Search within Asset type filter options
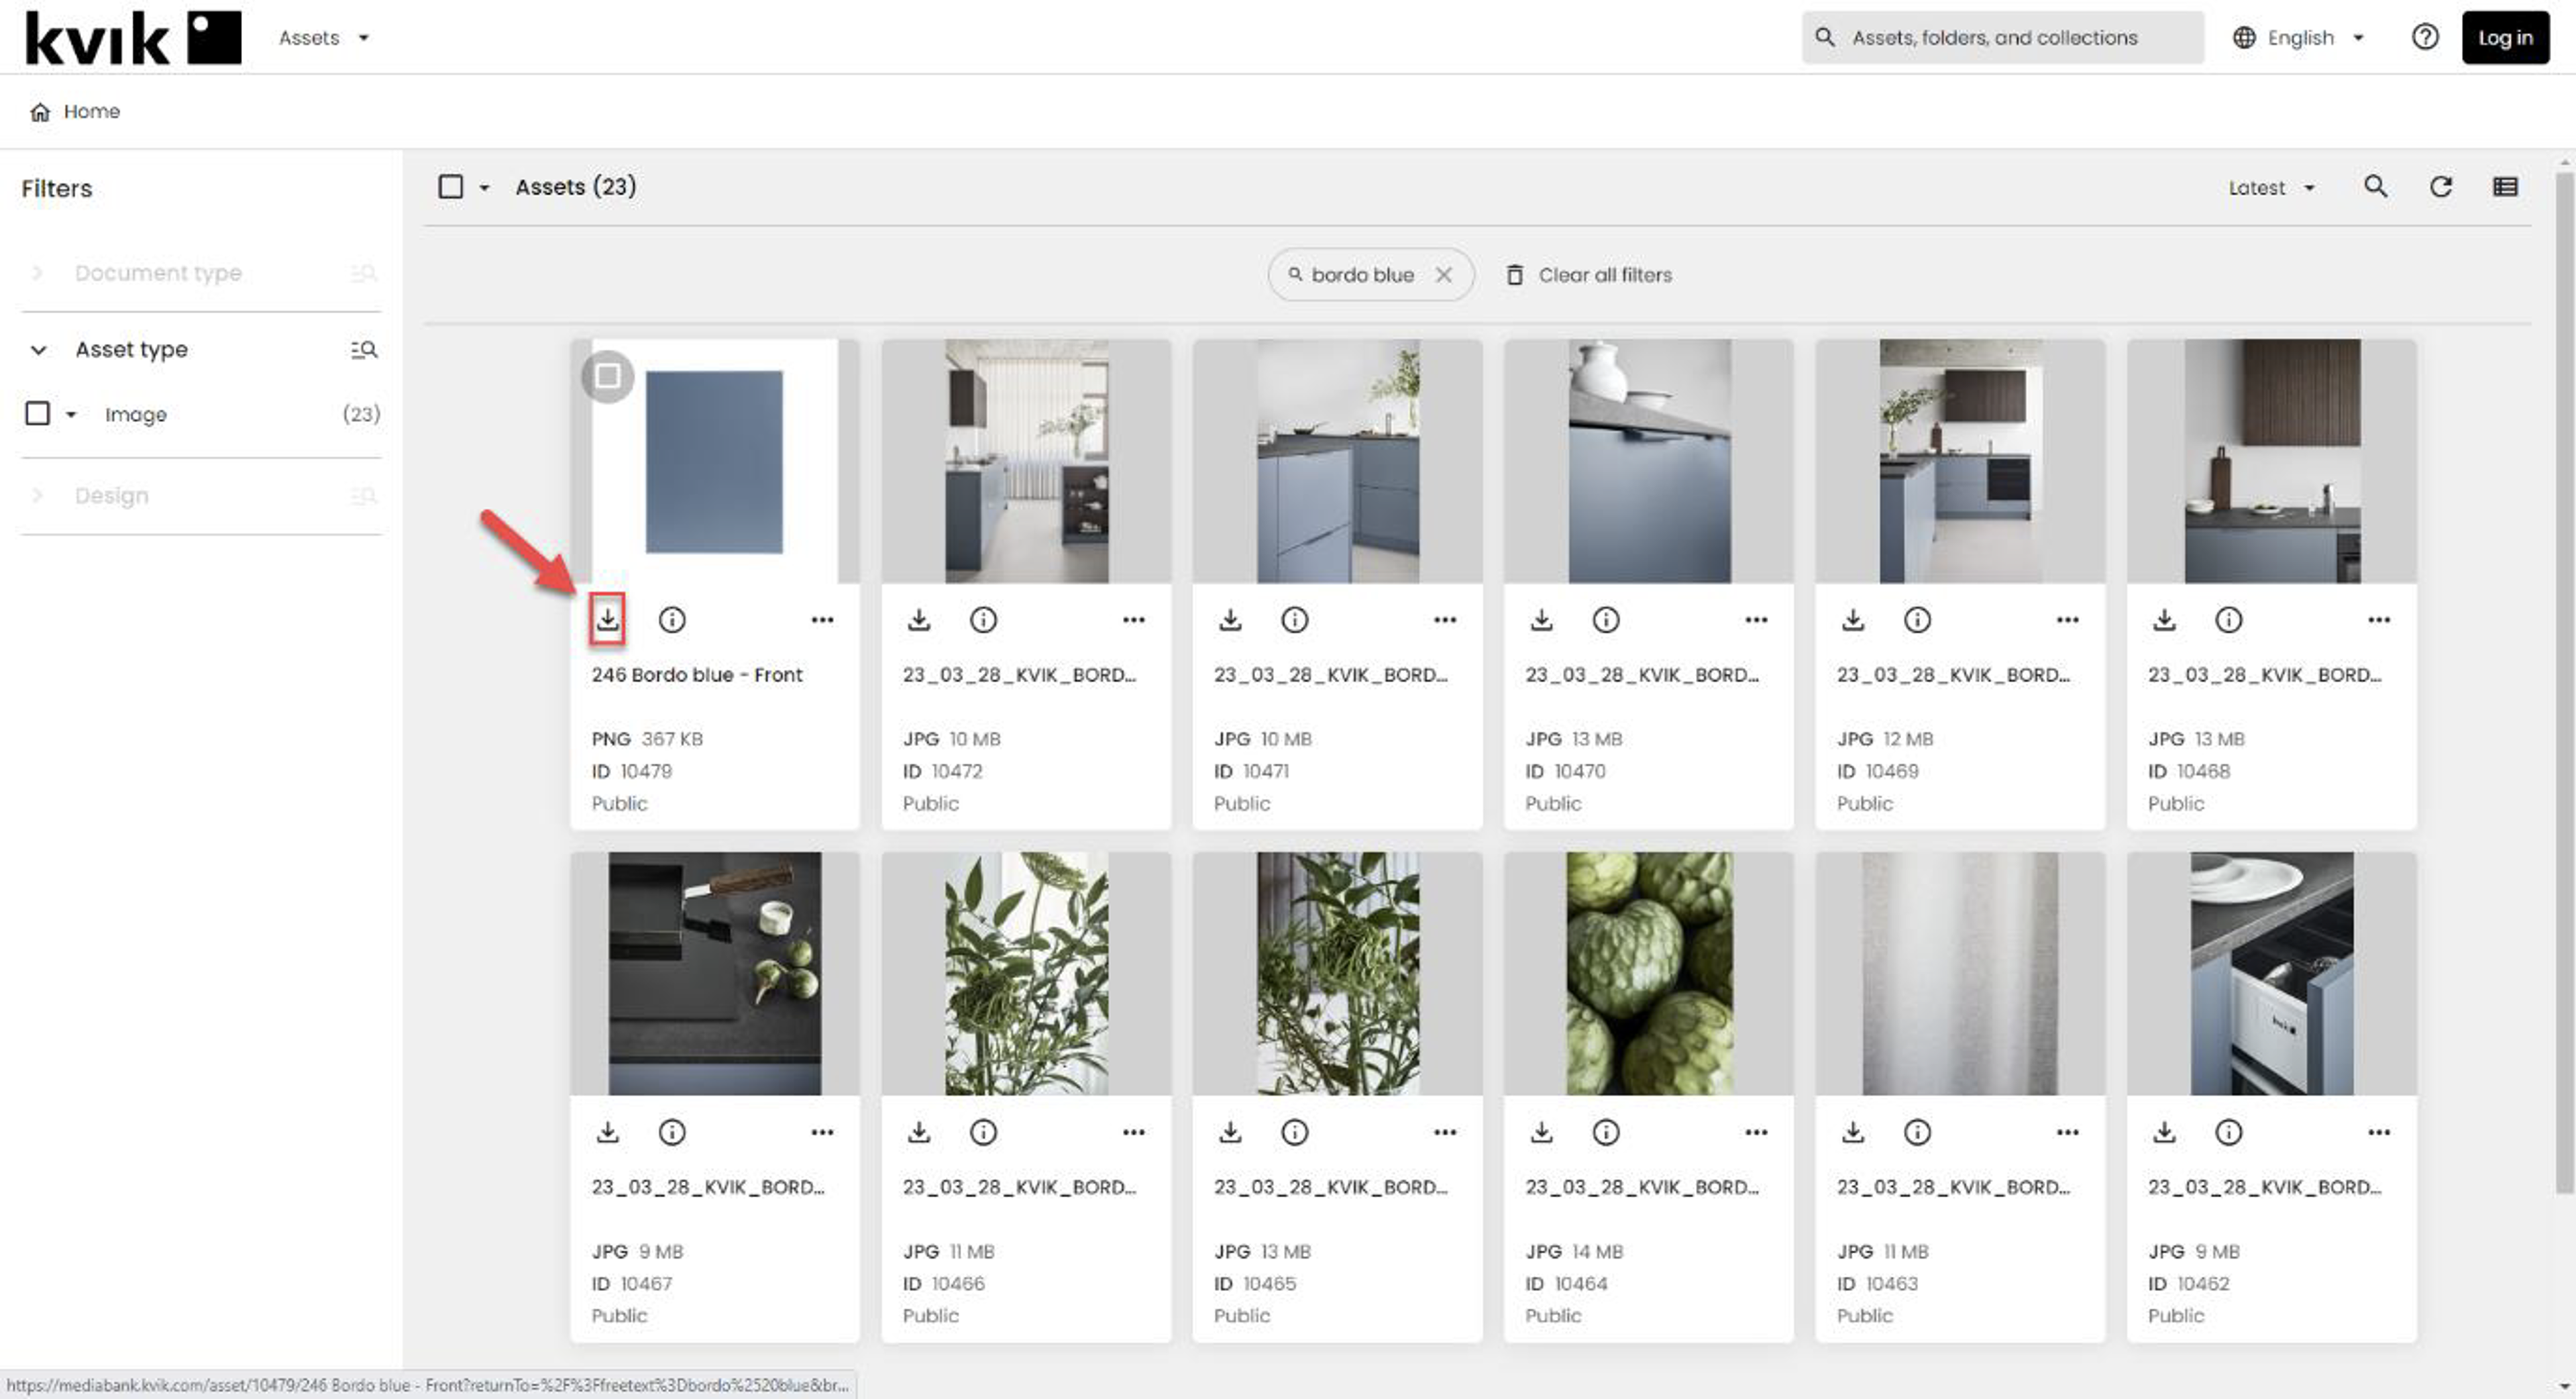 (364, 349)
